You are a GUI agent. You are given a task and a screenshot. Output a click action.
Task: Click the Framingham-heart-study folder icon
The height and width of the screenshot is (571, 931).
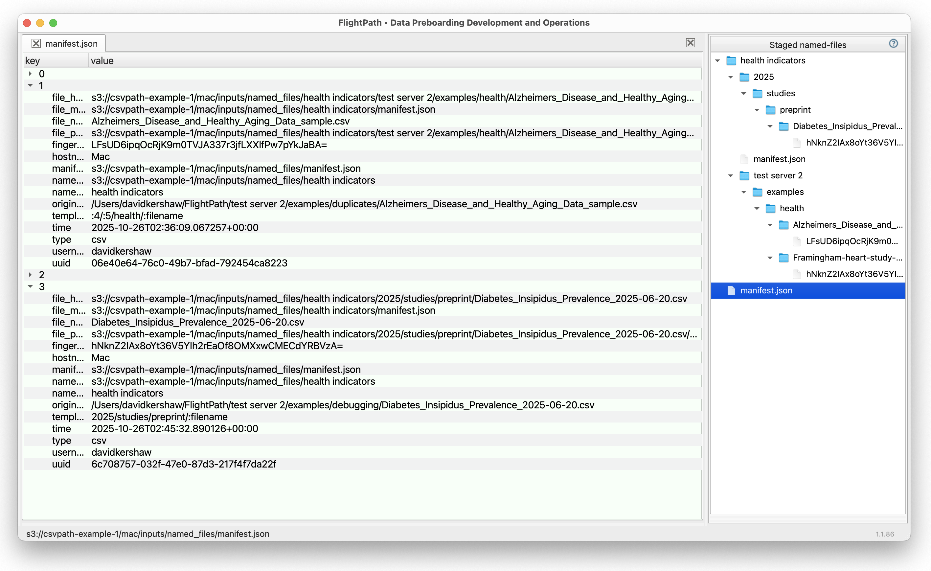point(783,258)
